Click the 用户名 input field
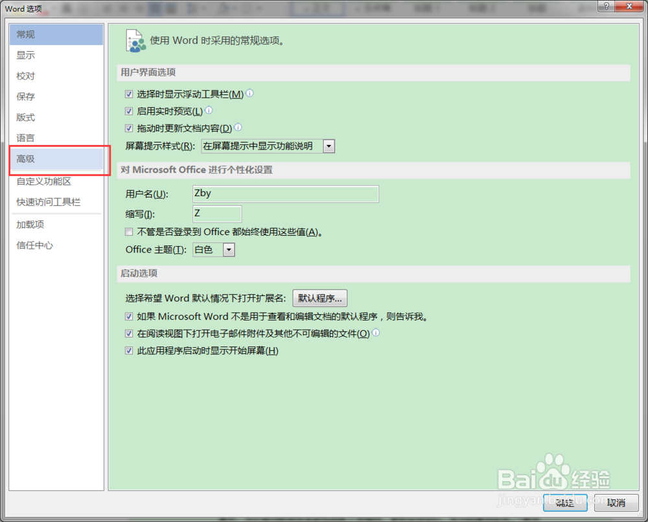 285,194
